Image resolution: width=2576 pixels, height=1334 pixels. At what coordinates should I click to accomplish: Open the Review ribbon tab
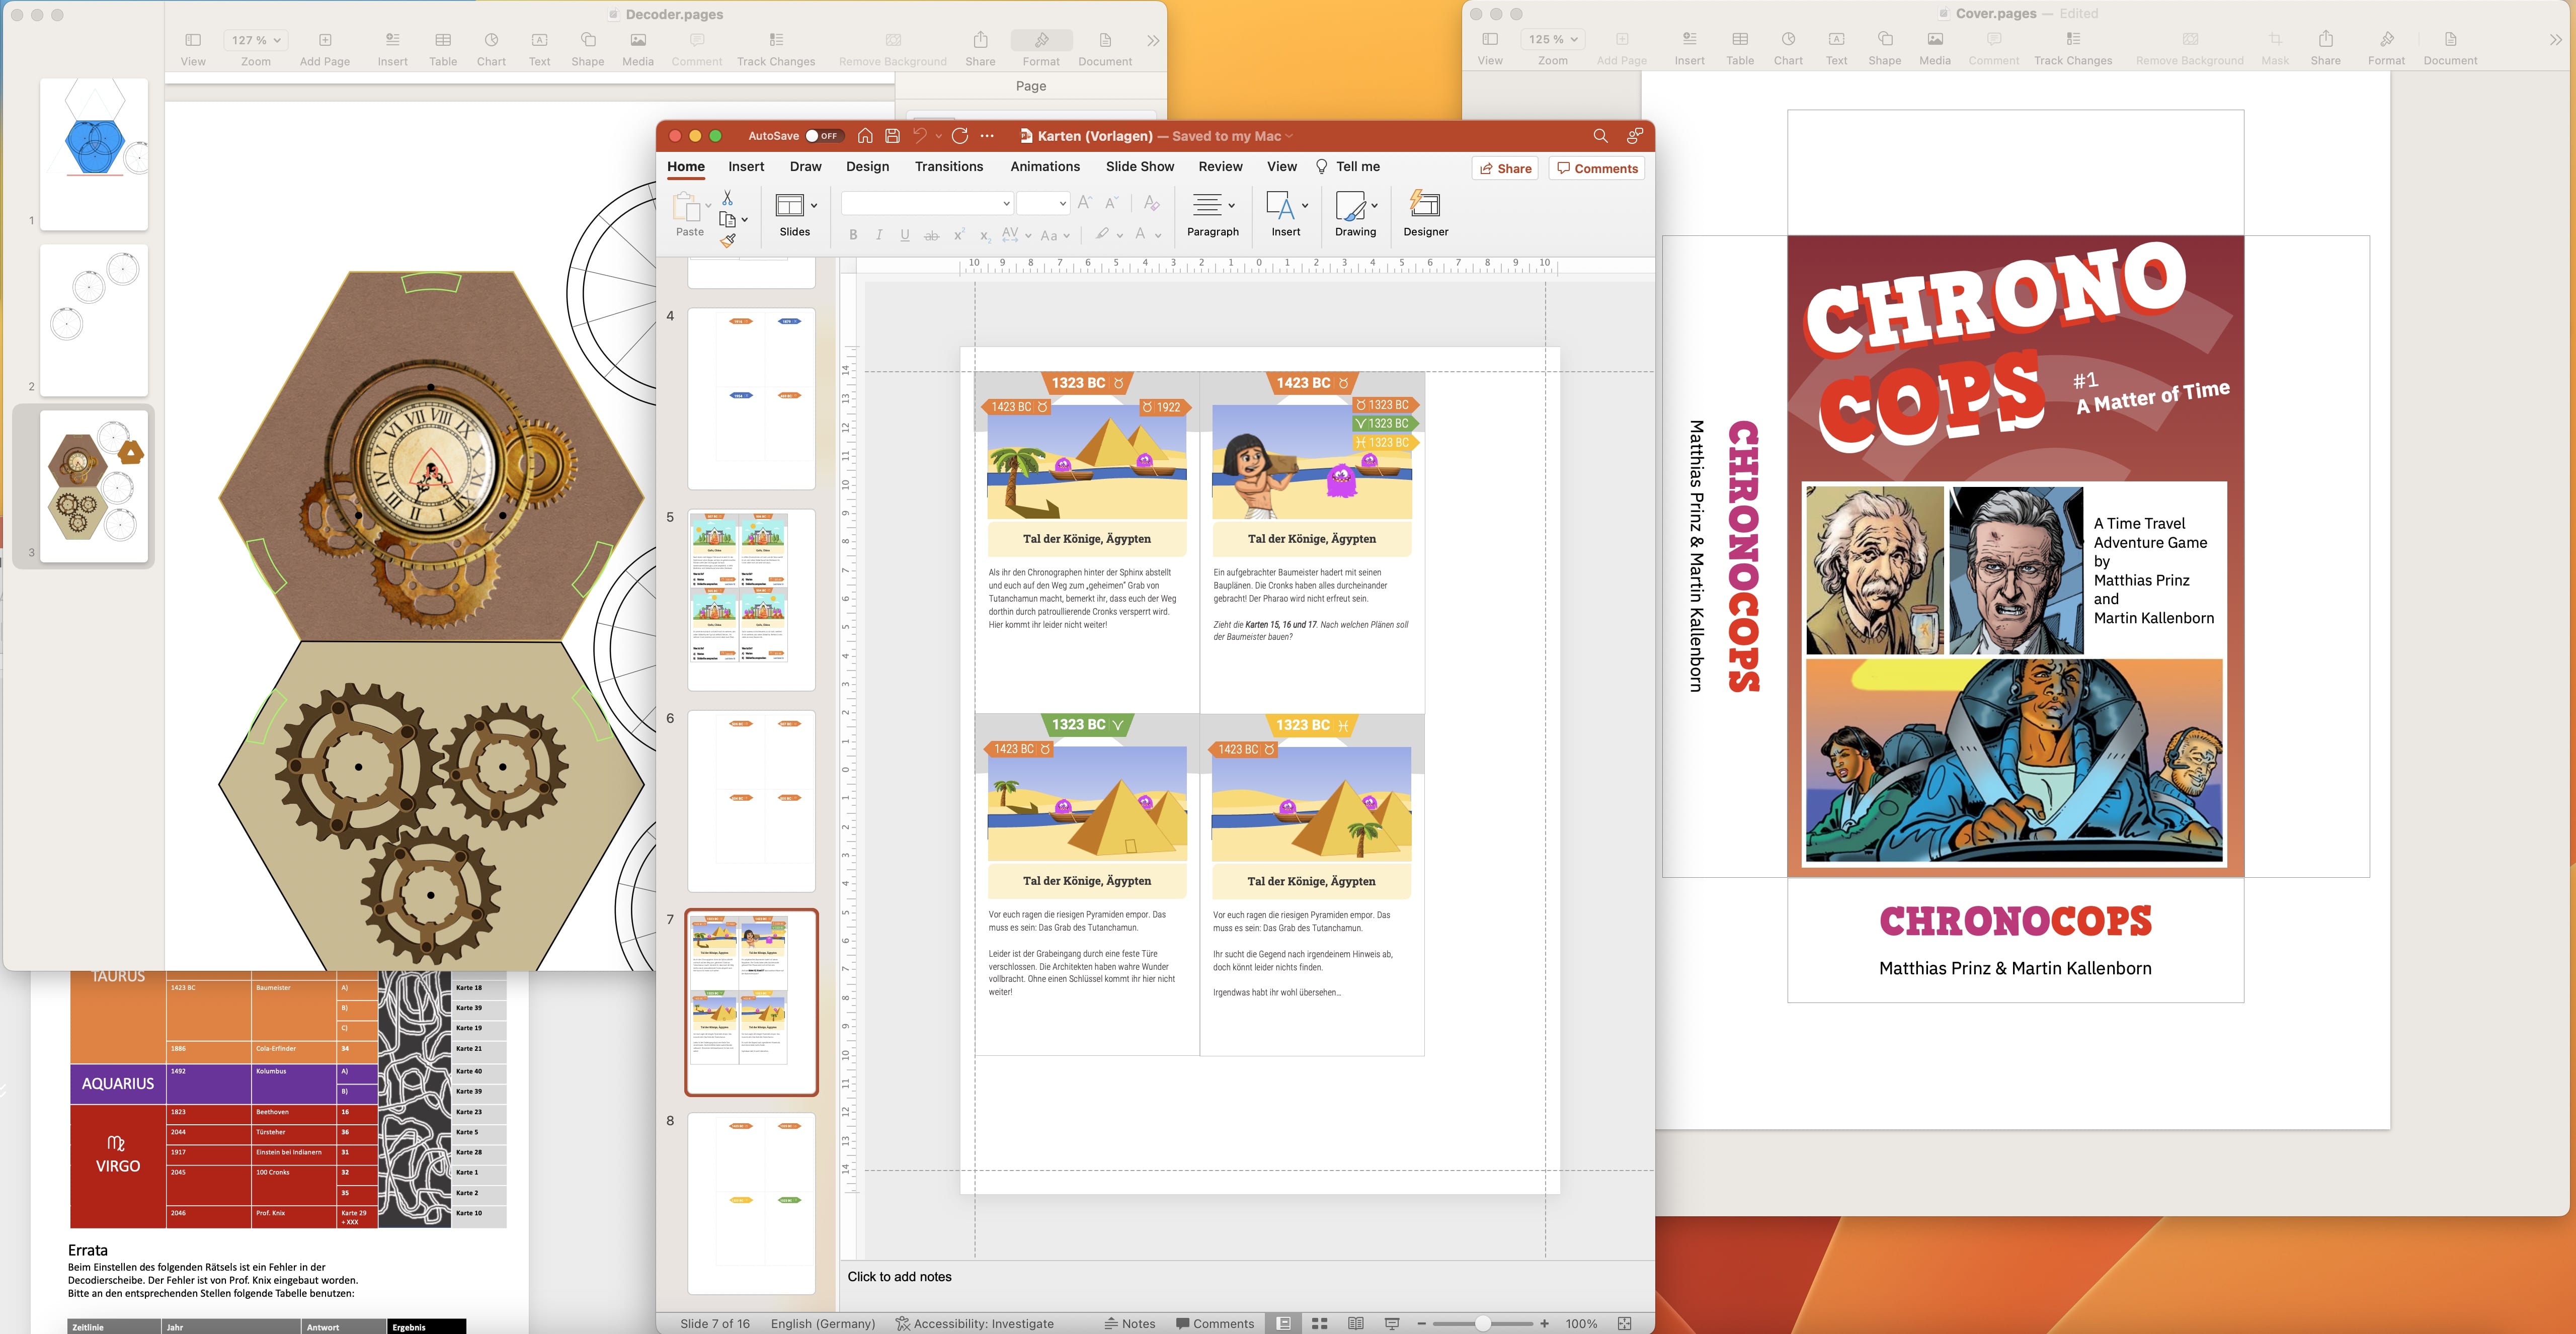click(x=1221, y=167)
